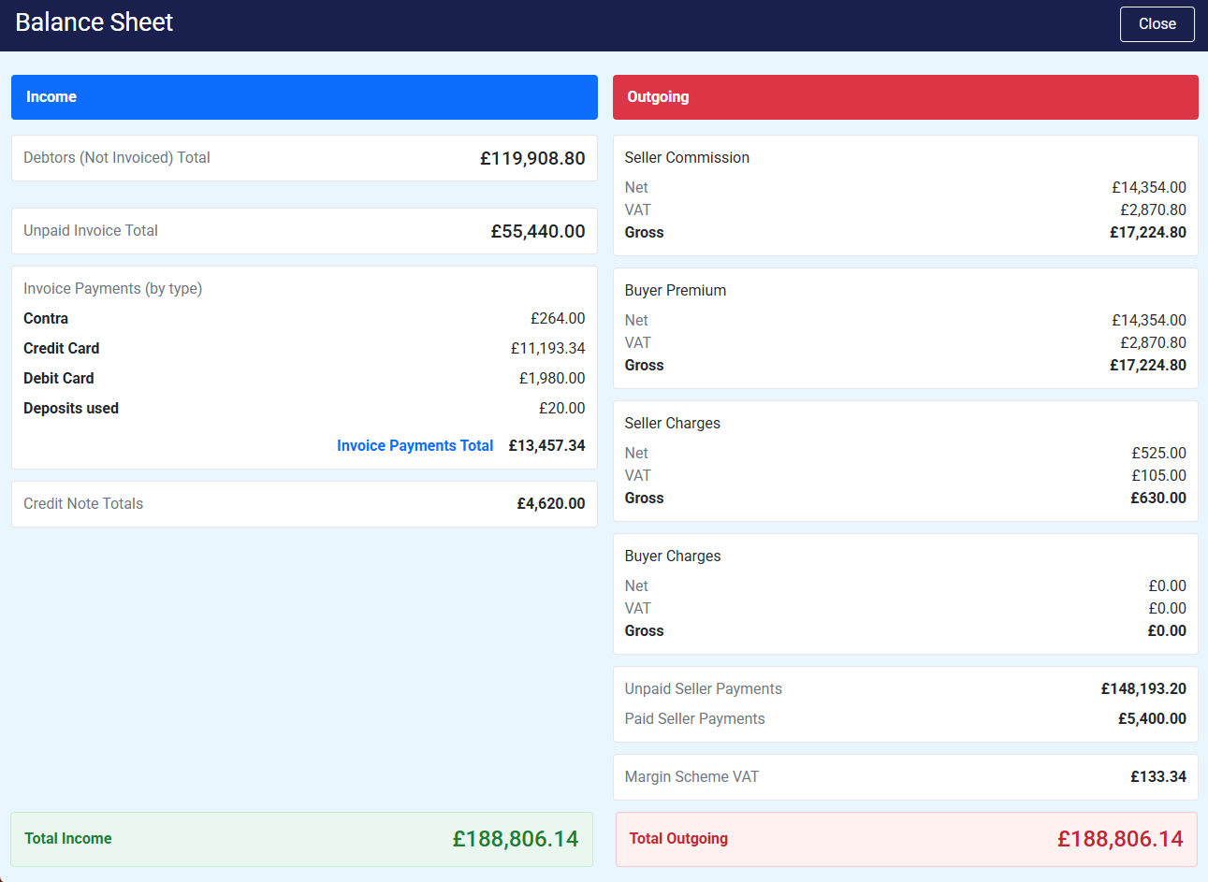The width and height of the screenshot is (1208, 882).
Task: Click the 'Unpaid Invoice Total' label
Action: pos(91,231)
